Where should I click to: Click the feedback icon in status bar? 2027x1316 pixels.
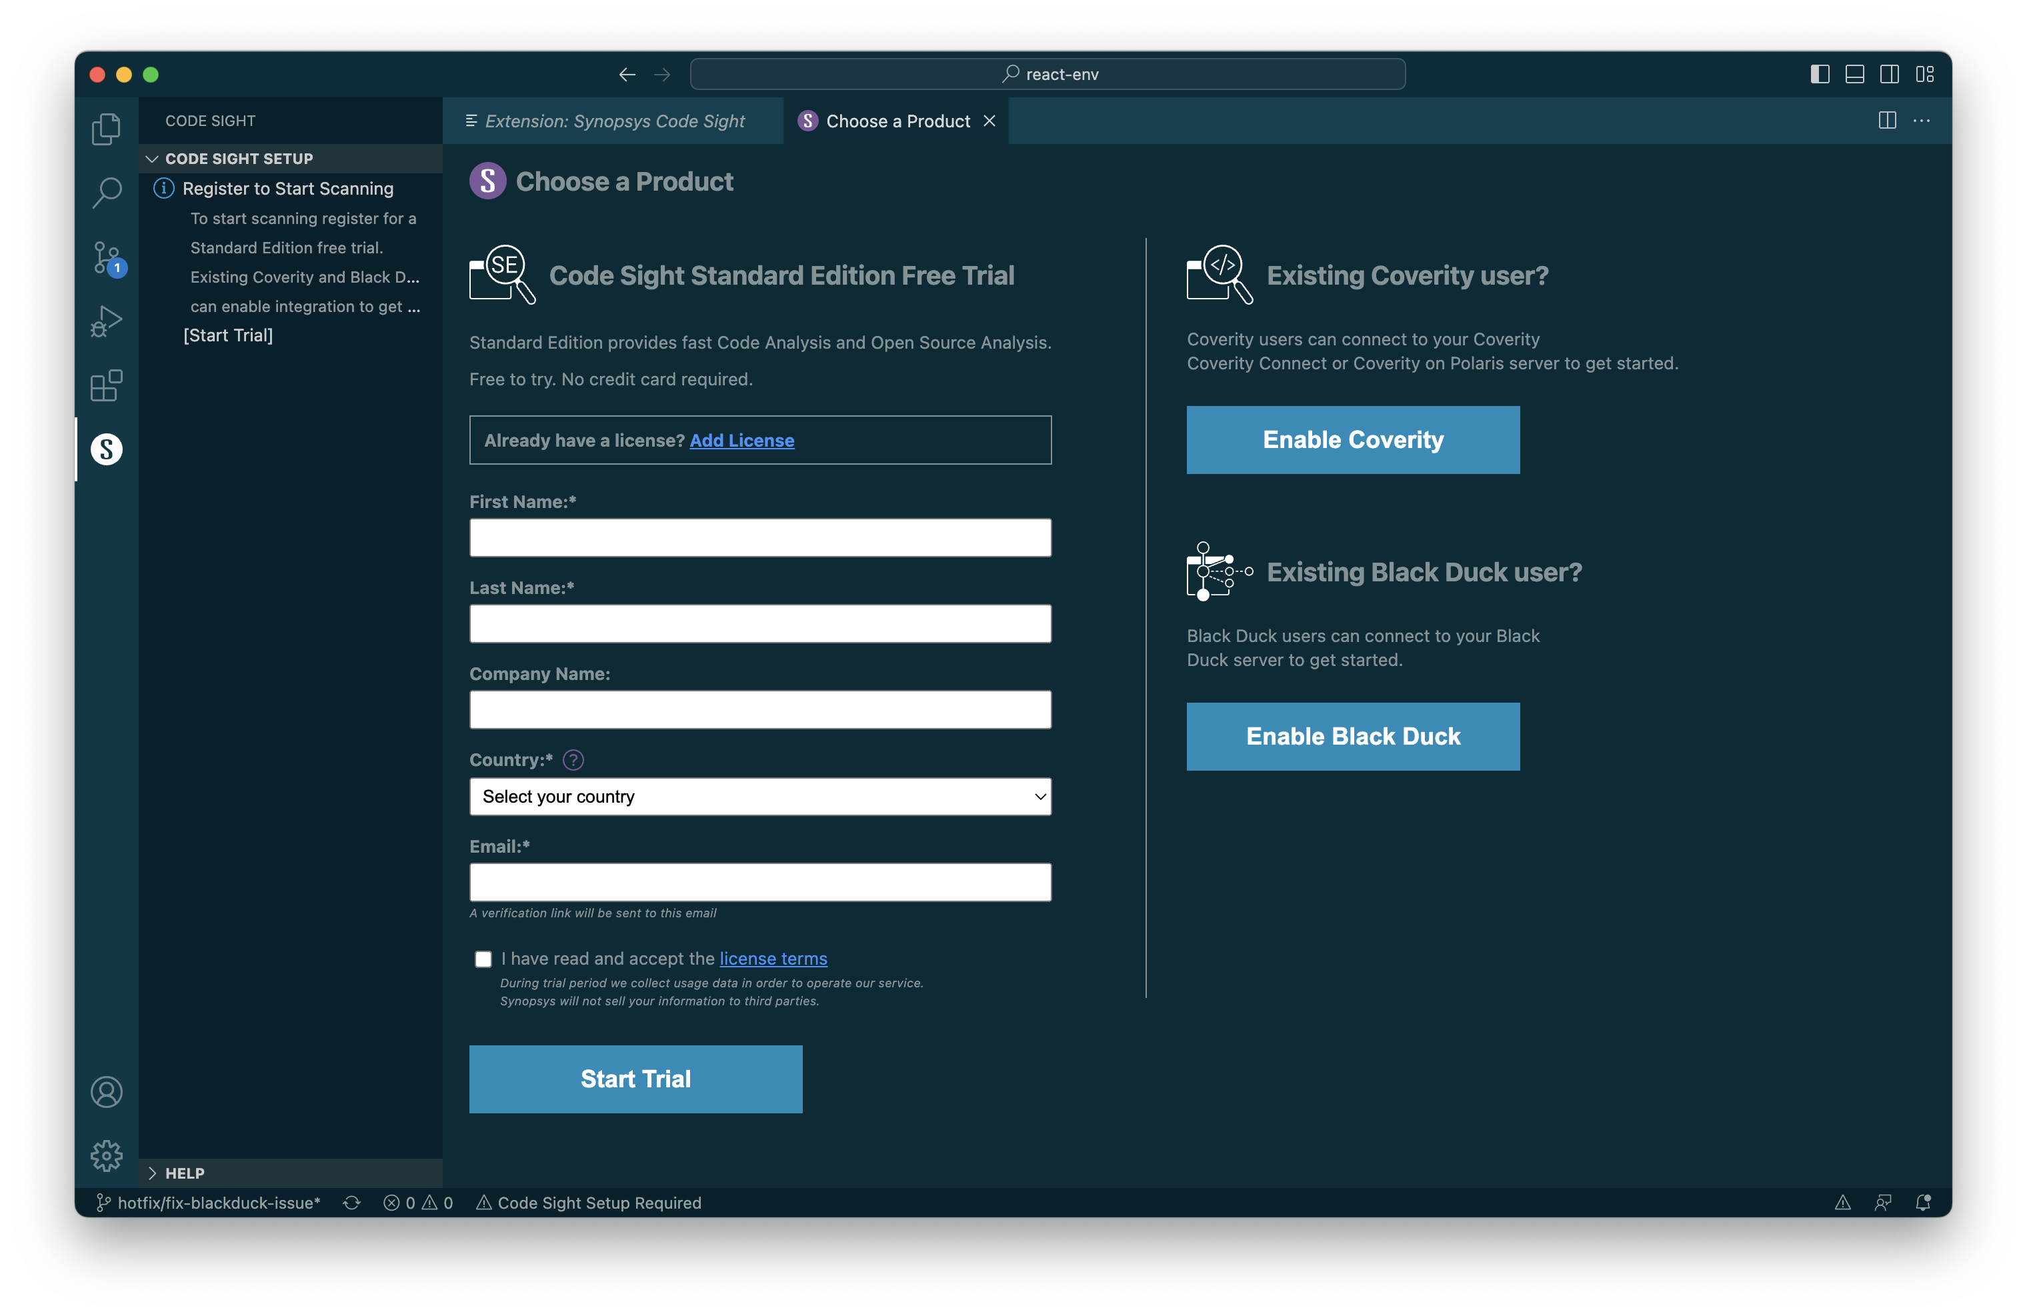pos(1882,1202)
